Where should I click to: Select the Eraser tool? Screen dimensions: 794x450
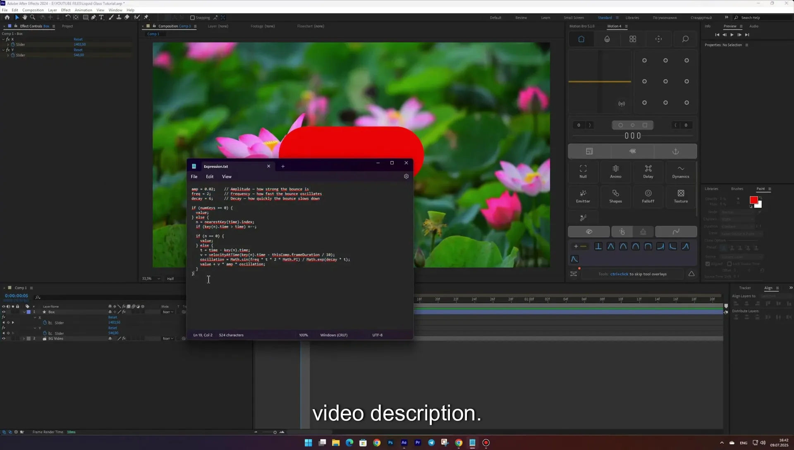[127, 17]
